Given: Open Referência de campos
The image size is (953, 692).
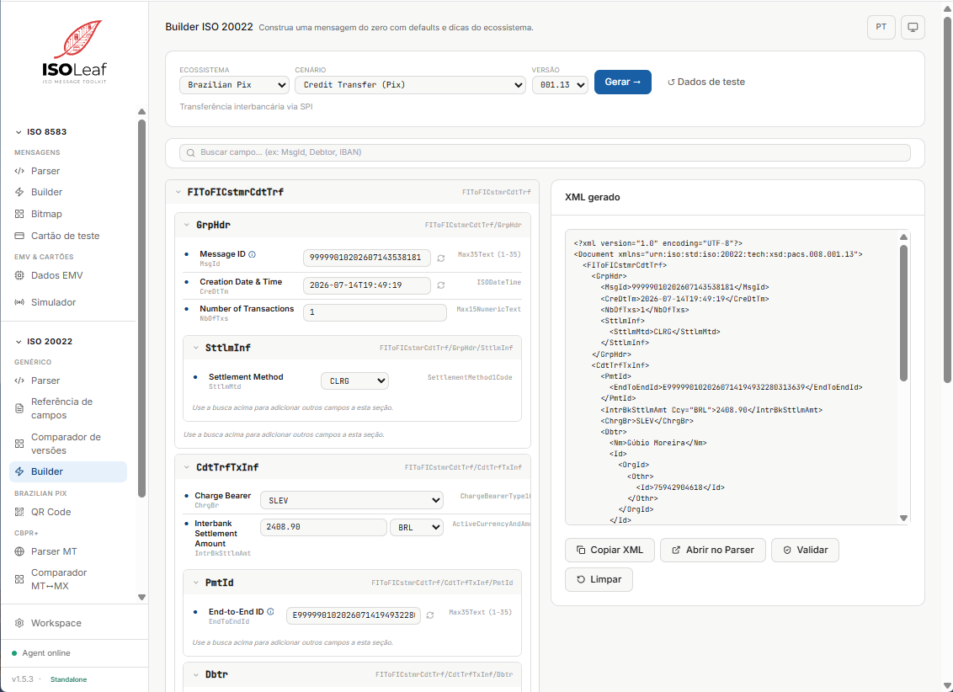Looking at the screenshot, I should click(68, 408).
